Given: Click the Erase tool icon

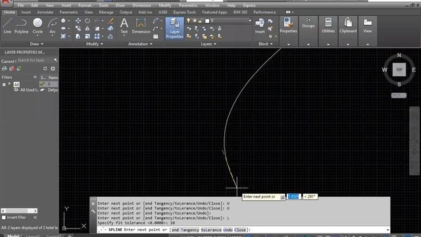Looking at the screenshot, I should pyautogui.click(x=111, y=20).
